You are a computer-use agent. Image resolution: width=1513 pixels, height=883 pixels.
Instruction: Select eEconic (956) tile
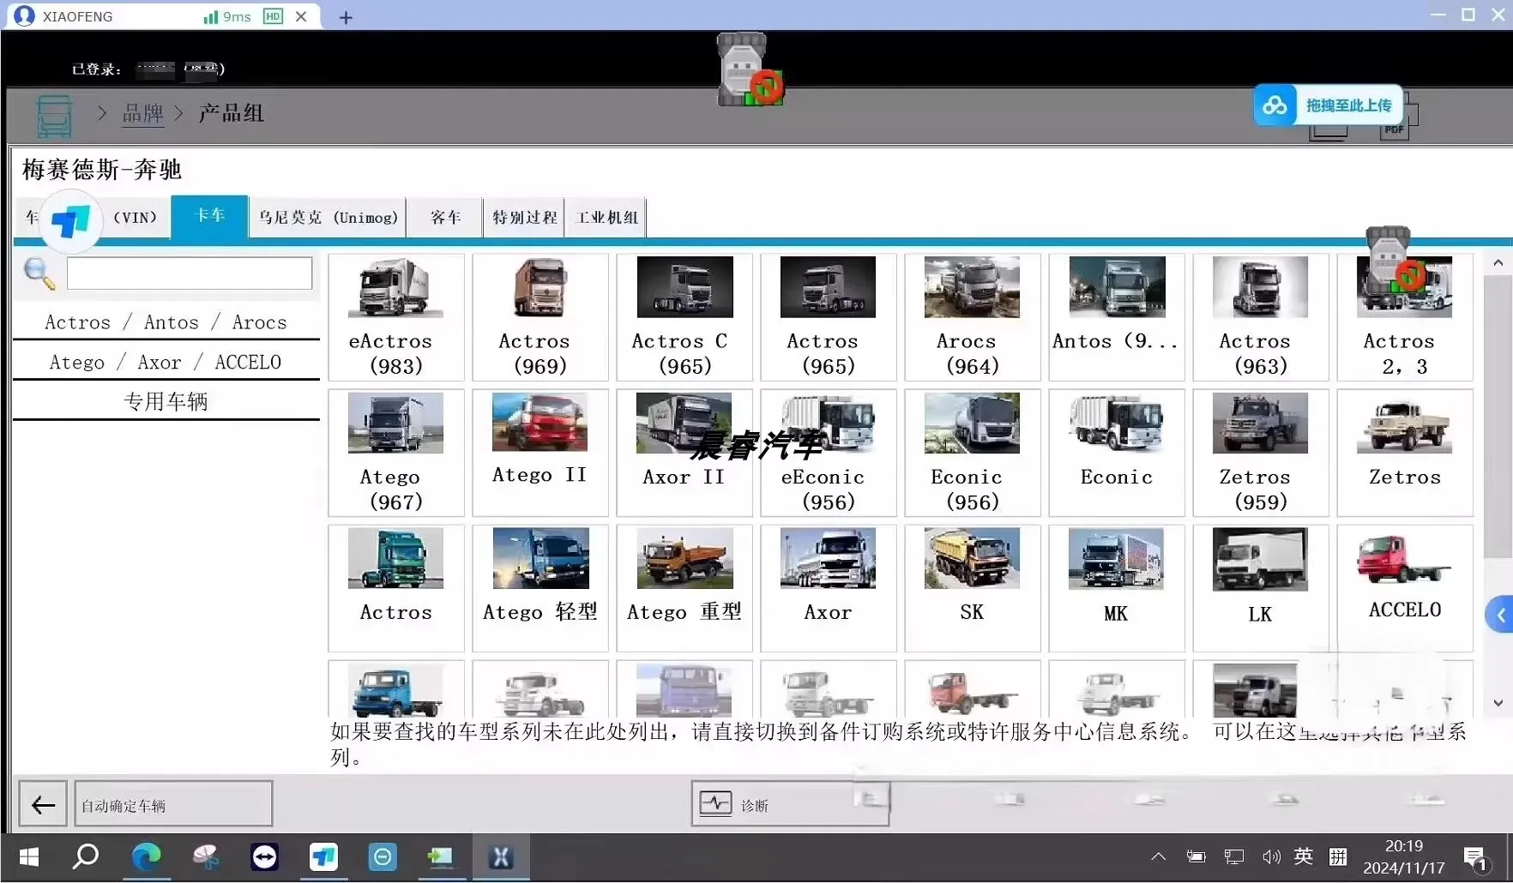click(829, 453)
